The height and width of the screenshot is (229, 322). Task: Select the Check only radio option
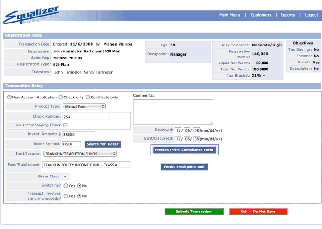click(61, 97)
